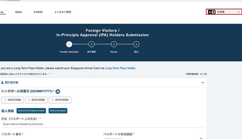This screenshot has height=139, width=242.
Task: Collapse the 旅行者代表 section chevron
Action: 203,83
